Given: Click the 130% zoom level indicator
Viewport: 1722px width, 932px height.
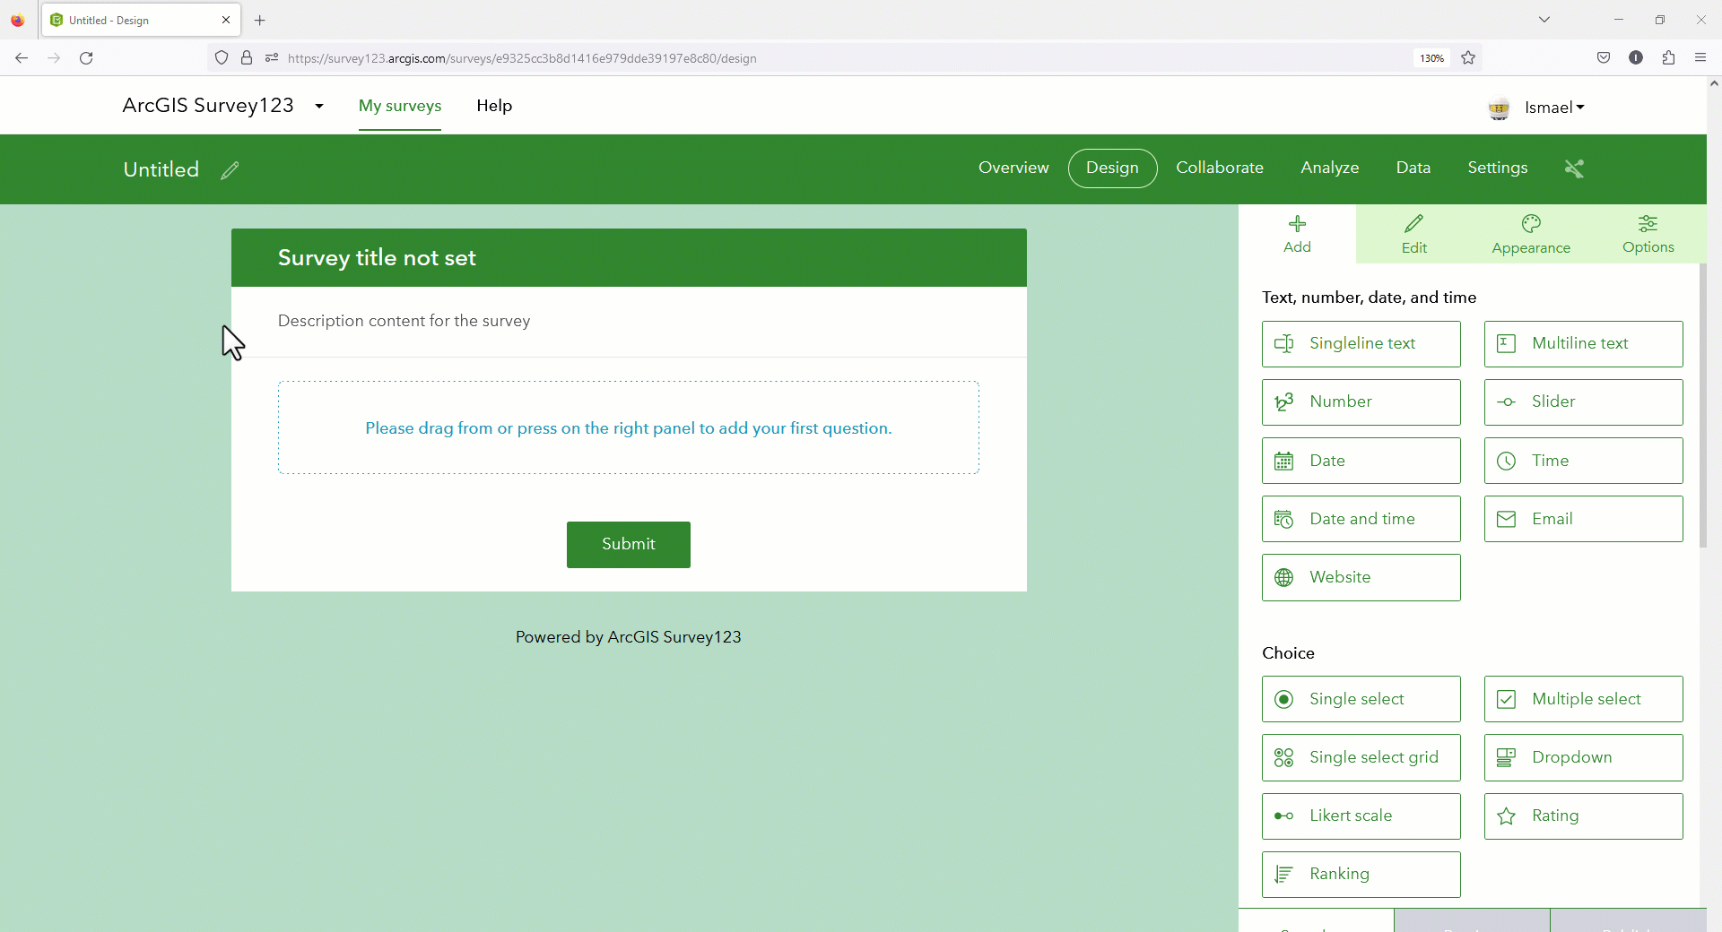Looking at the screenshot, I should [1431, 58].
